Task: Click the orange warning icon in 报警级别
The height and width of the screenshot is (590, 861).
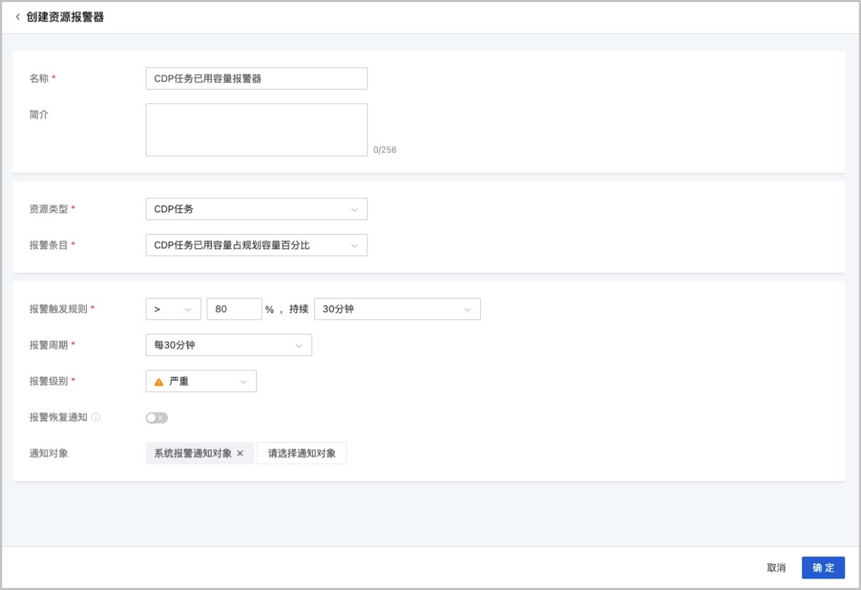Action: [x=159, y=382]
